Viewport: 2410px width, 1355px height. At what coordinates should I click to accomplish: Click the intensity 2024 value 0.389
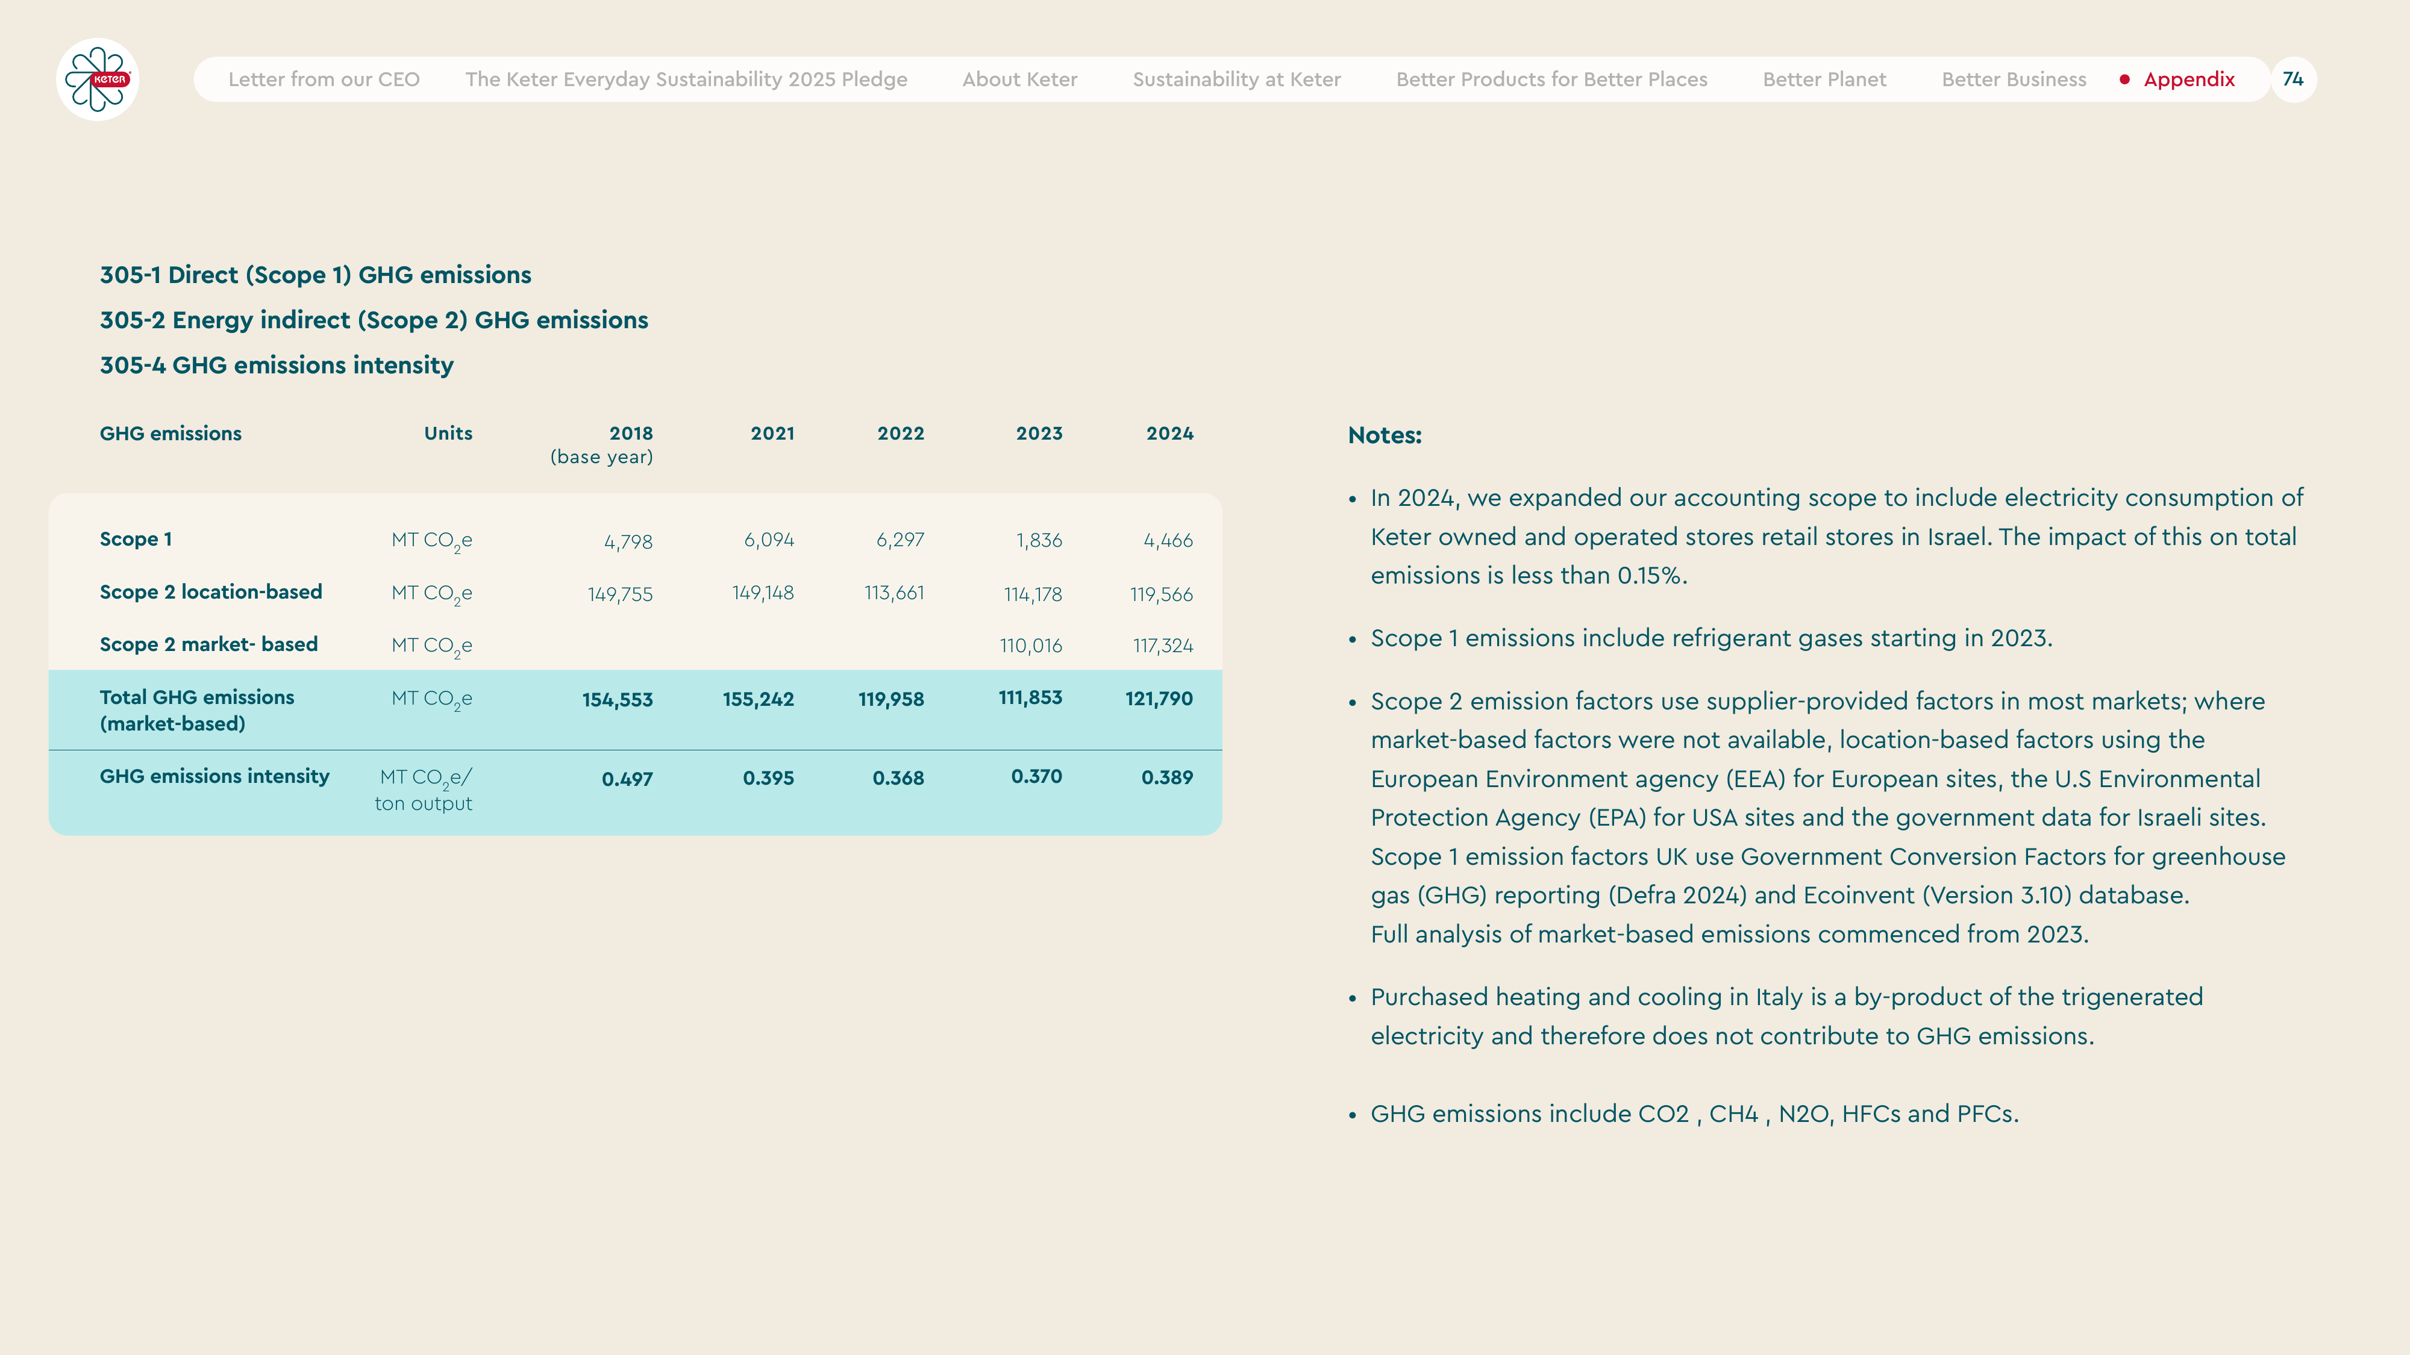[x=1166, y=777]
